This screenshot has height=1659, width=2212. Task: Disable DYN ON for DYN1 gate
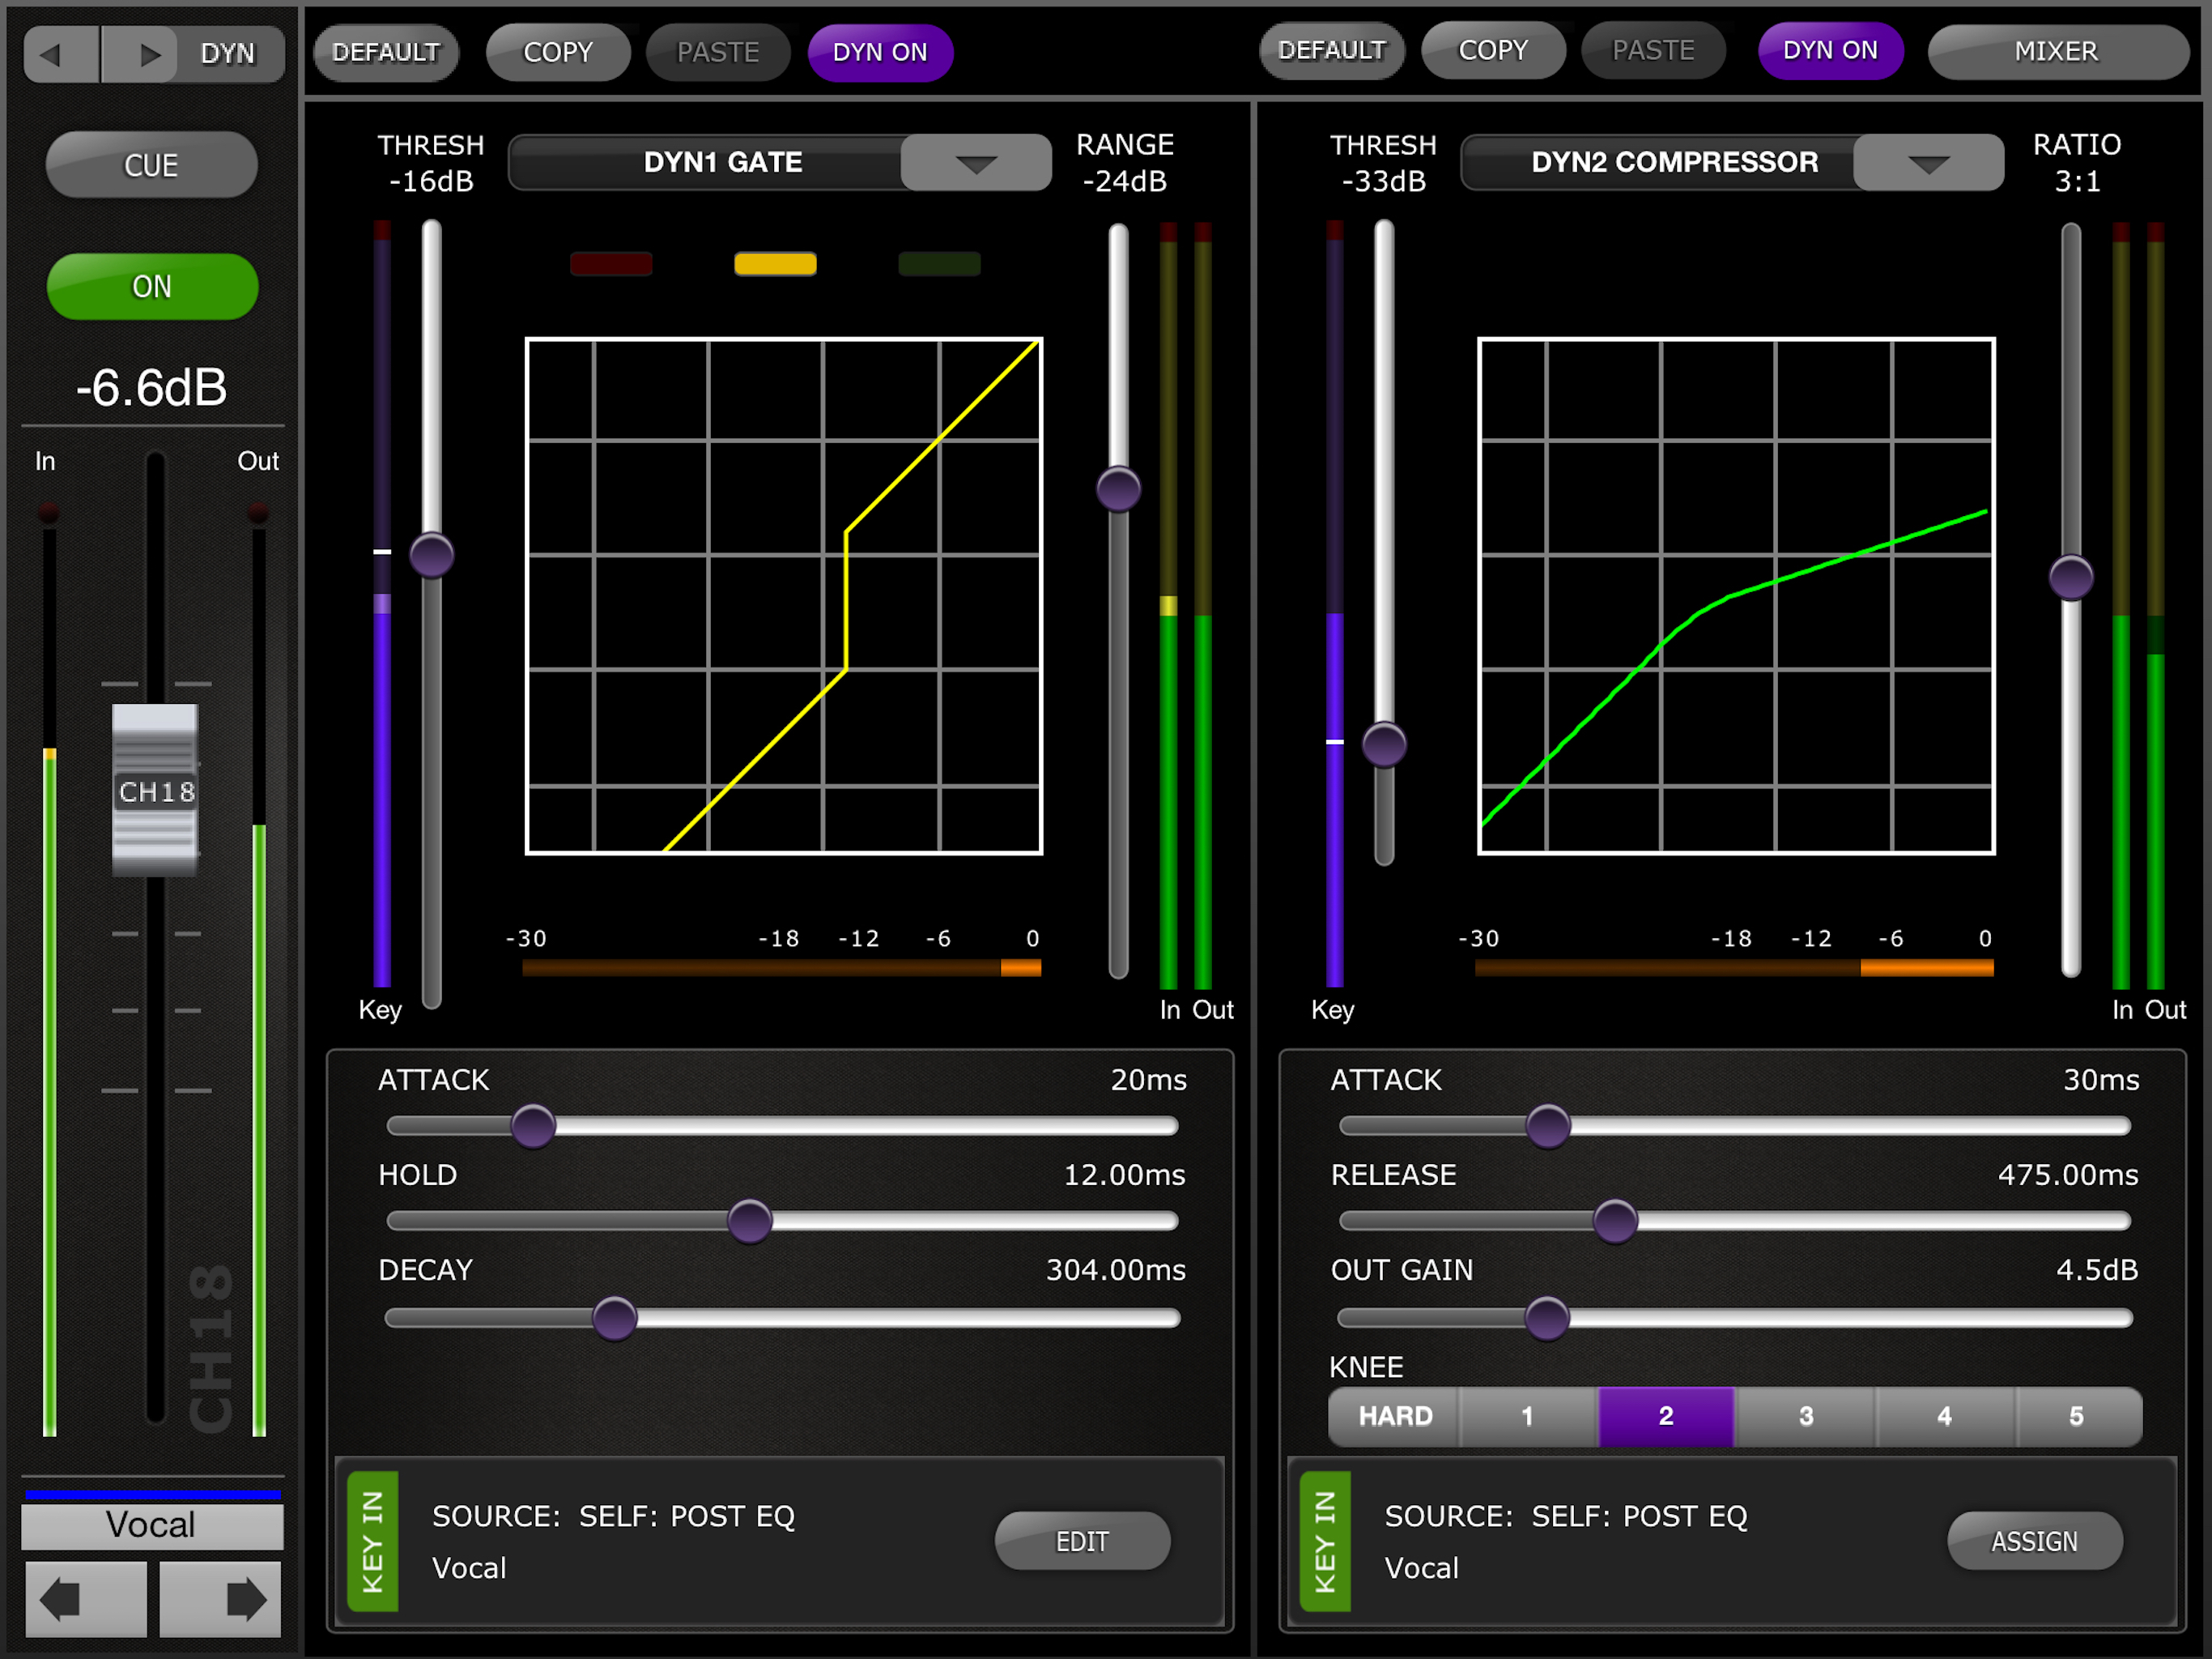tap(880, 52)
